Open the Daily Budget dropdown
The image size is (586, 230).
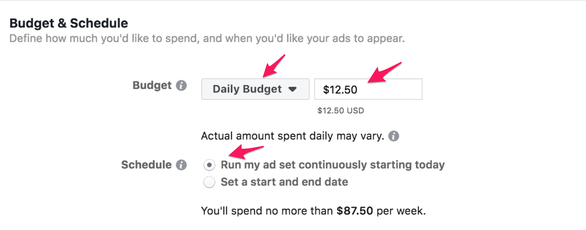(255, 89)
